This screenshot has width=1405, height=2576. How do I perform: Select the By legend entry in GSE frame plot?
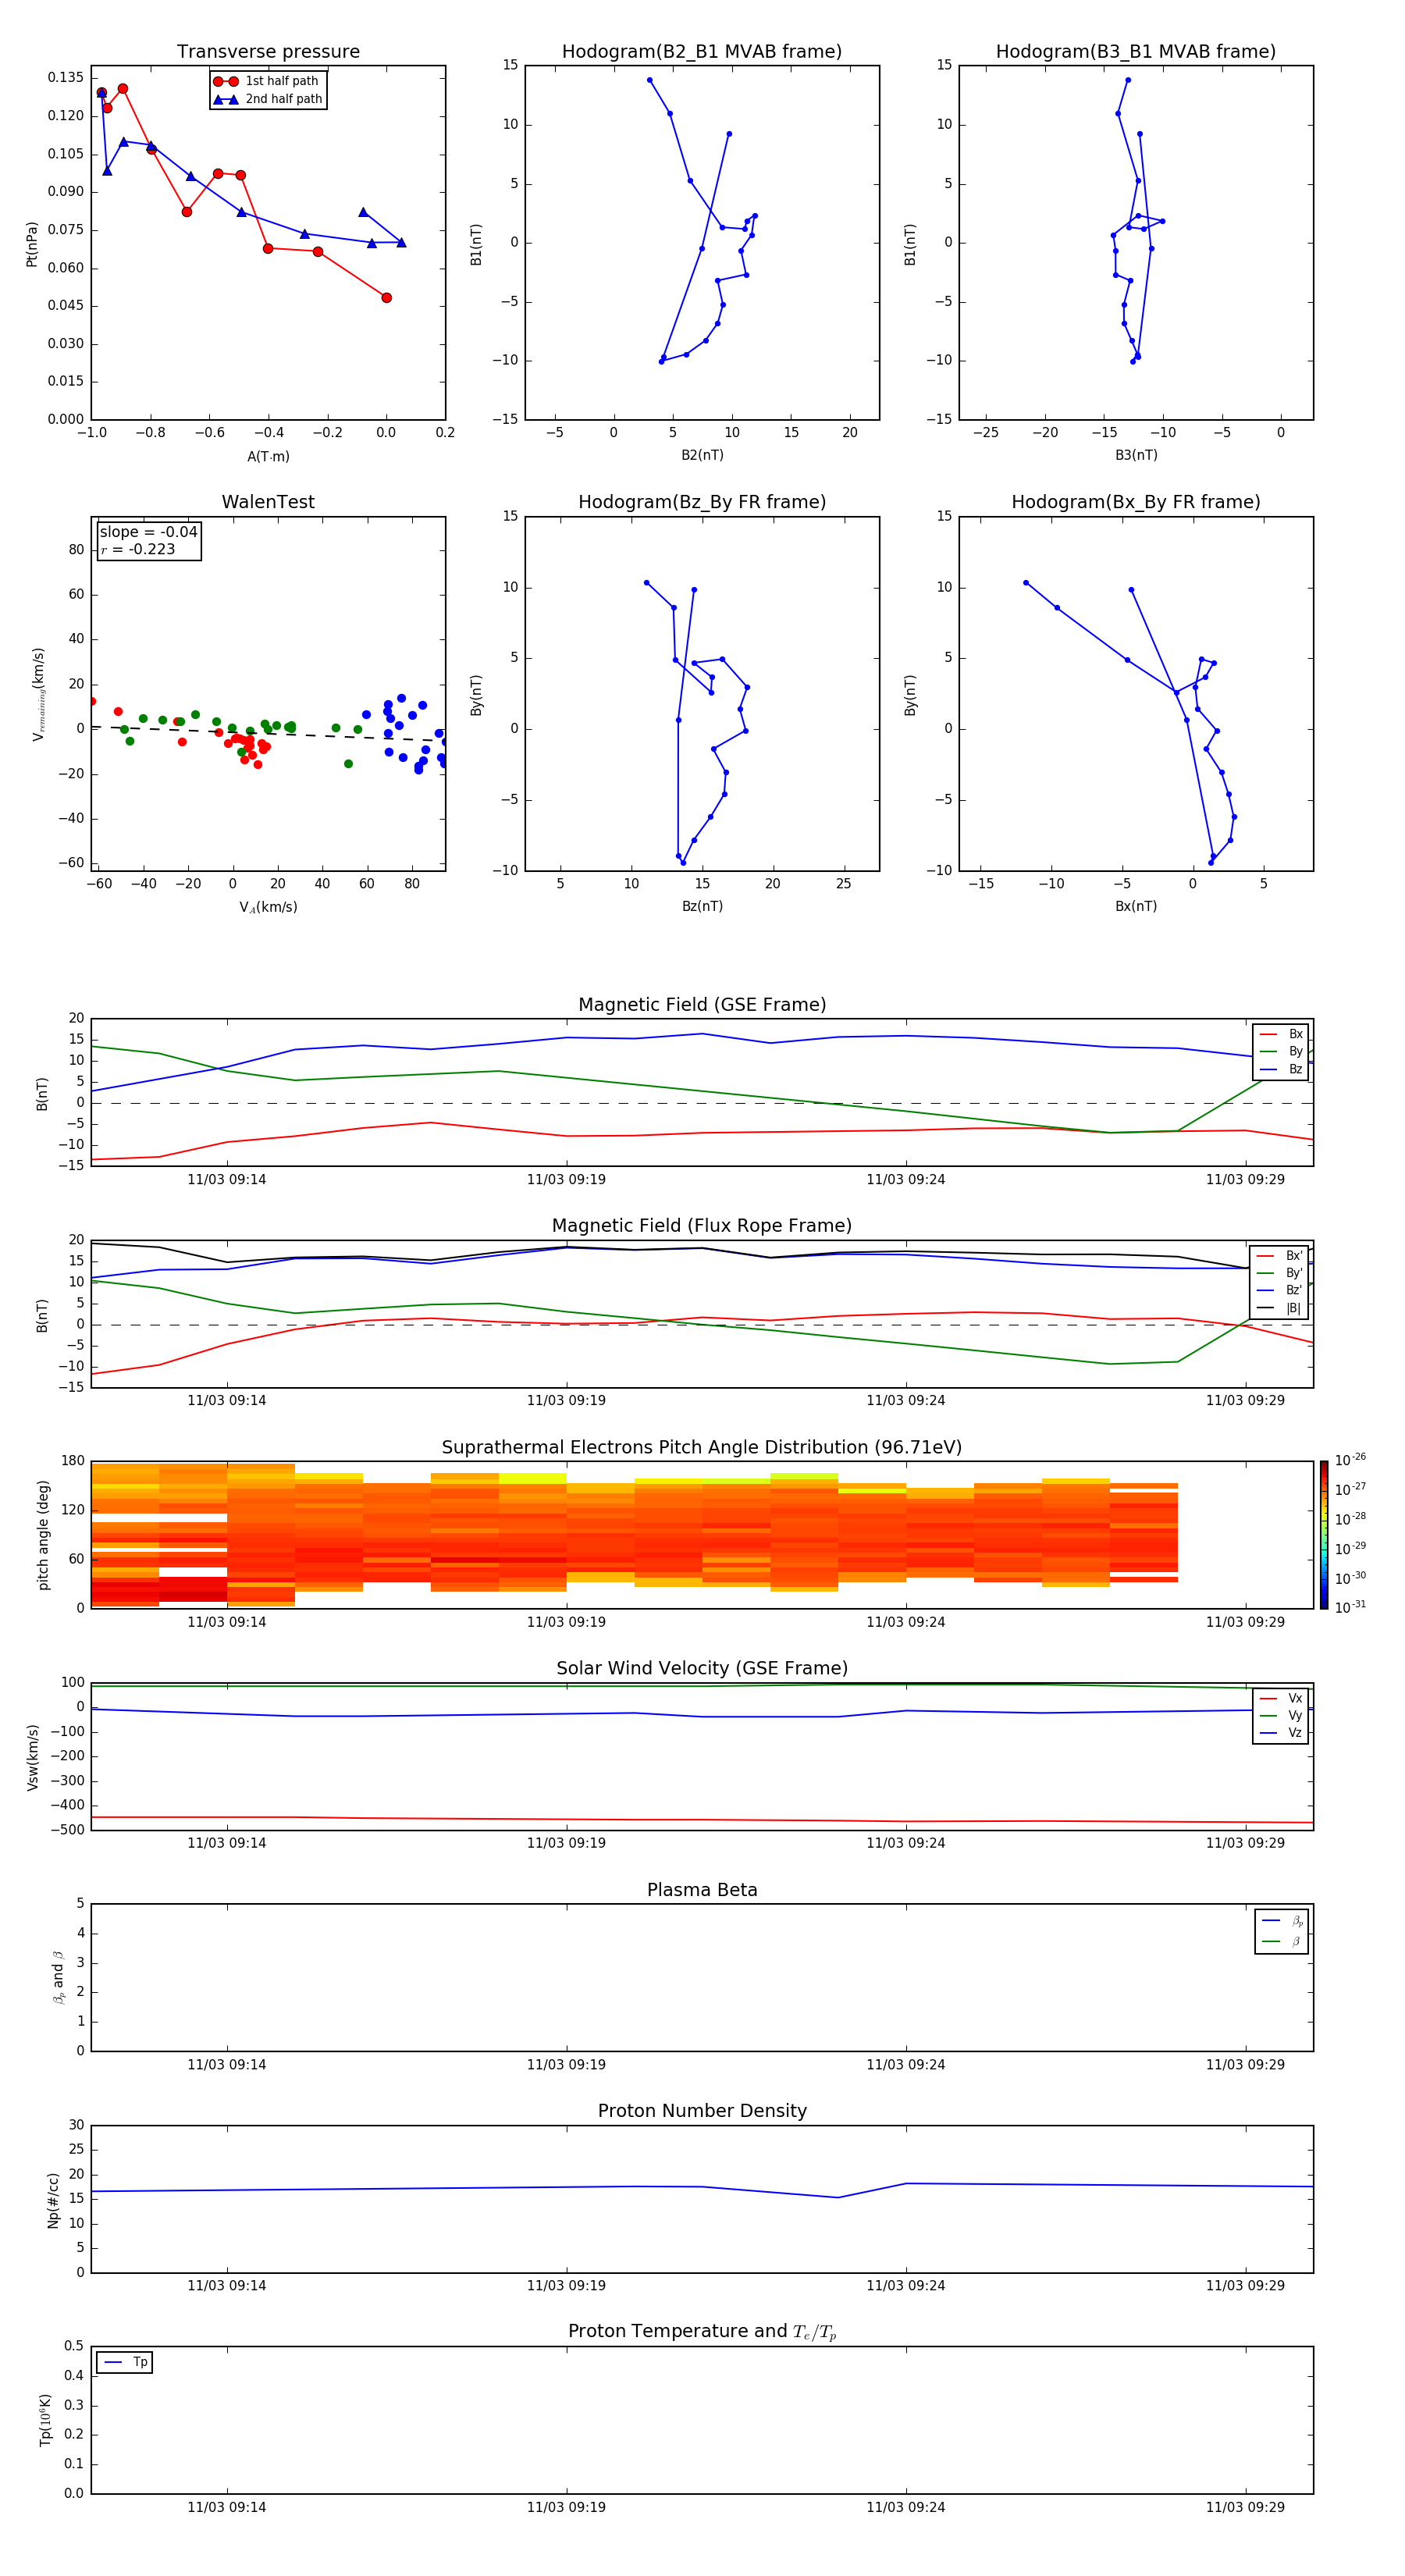pos(1281,1051)
